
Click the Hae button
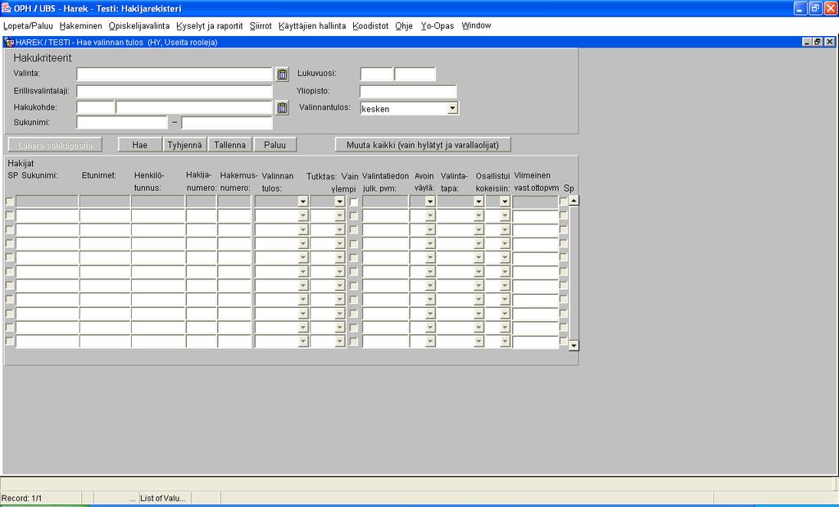point(139,145)
